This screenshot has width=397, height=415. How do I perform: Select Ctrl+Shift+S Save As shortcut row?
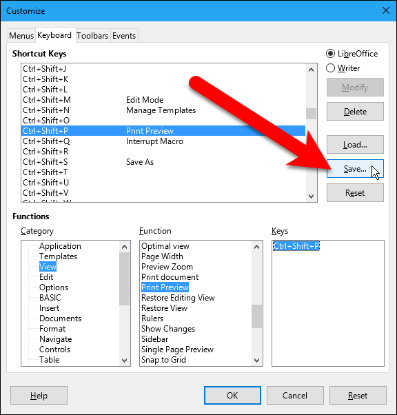coord(163,162)
